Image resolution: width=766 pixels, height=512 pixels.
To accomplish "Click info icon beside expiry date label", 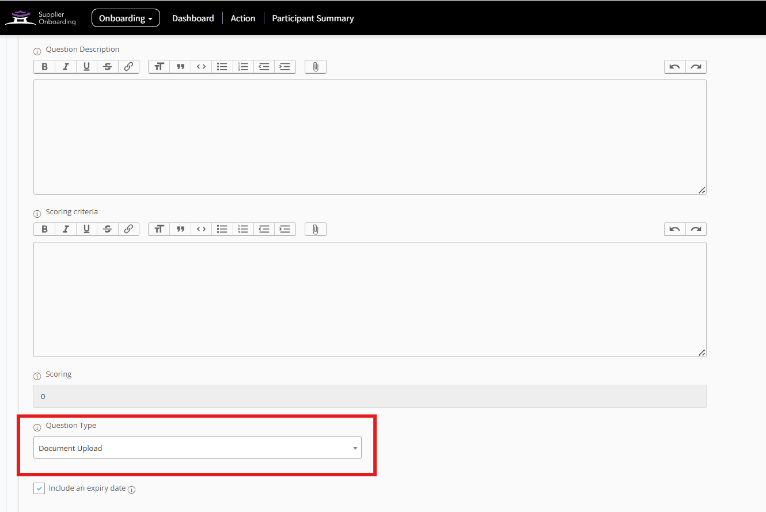I will tap(131, 490).
